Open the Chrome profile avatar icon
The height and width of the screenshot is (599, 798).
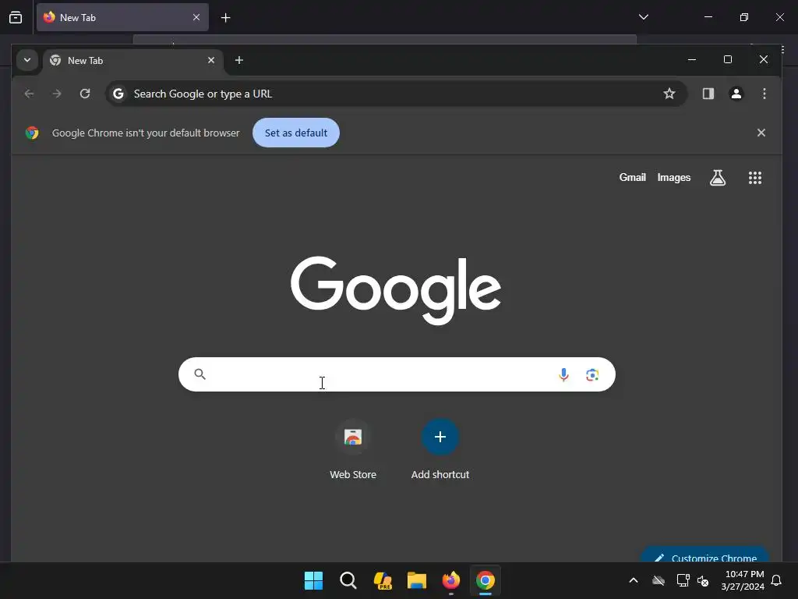736,94
